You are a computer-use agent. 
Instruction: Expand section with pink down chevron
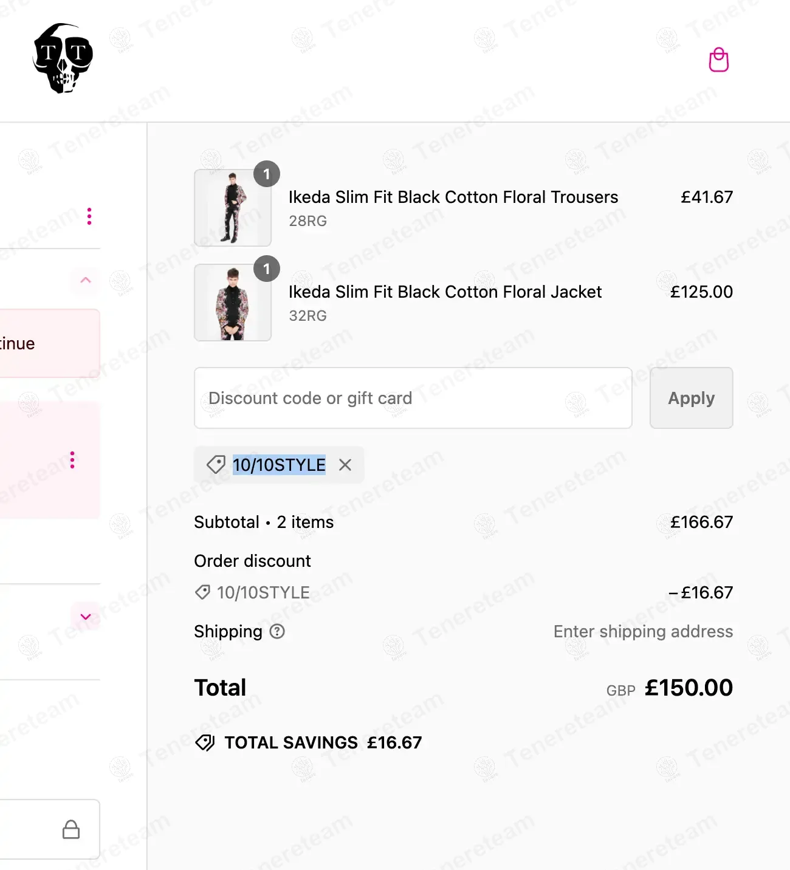tap(86, 617)
